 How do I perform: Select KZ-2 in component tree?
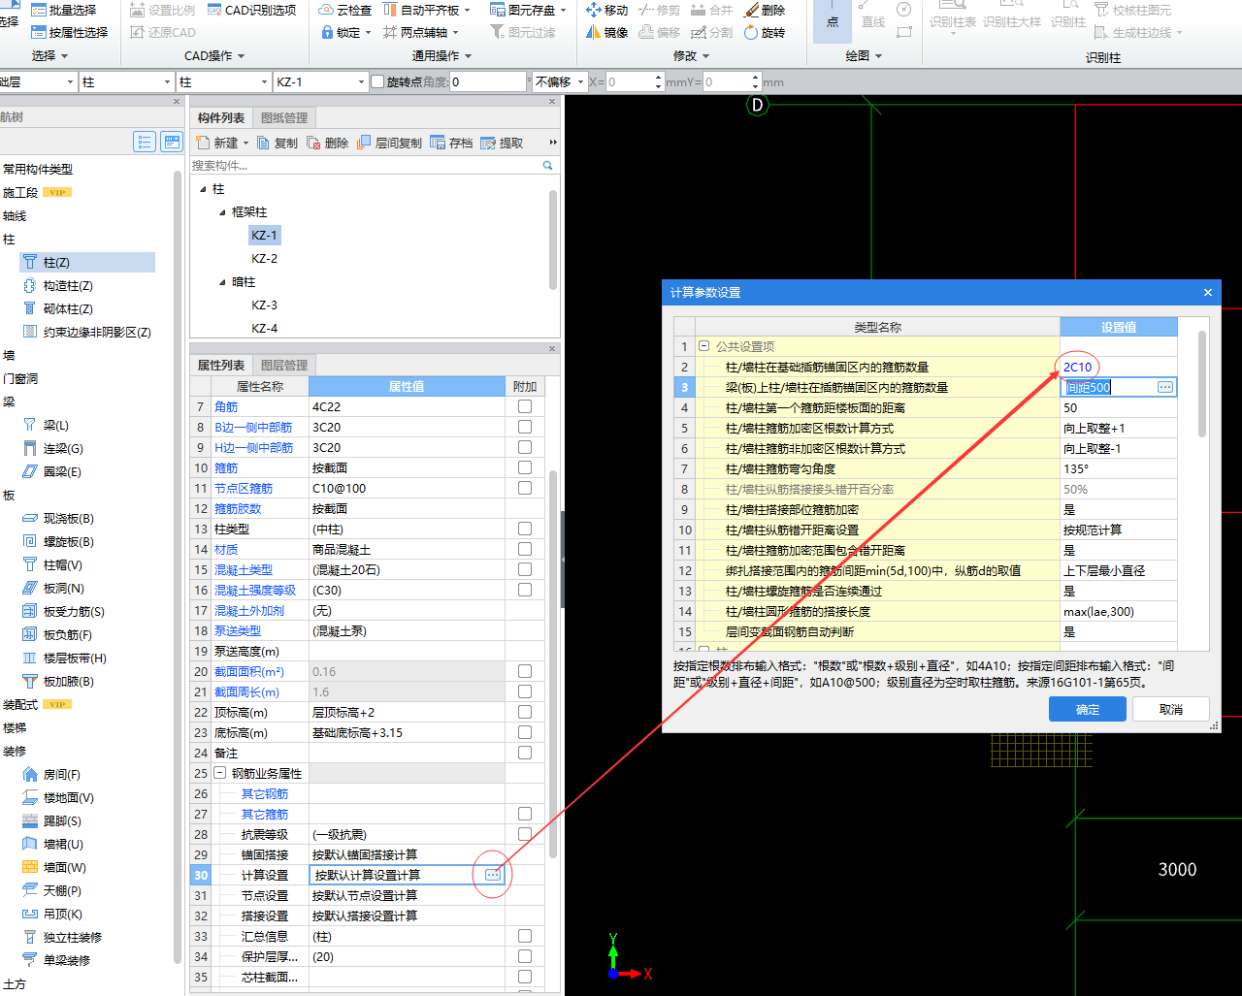point(264,259)
